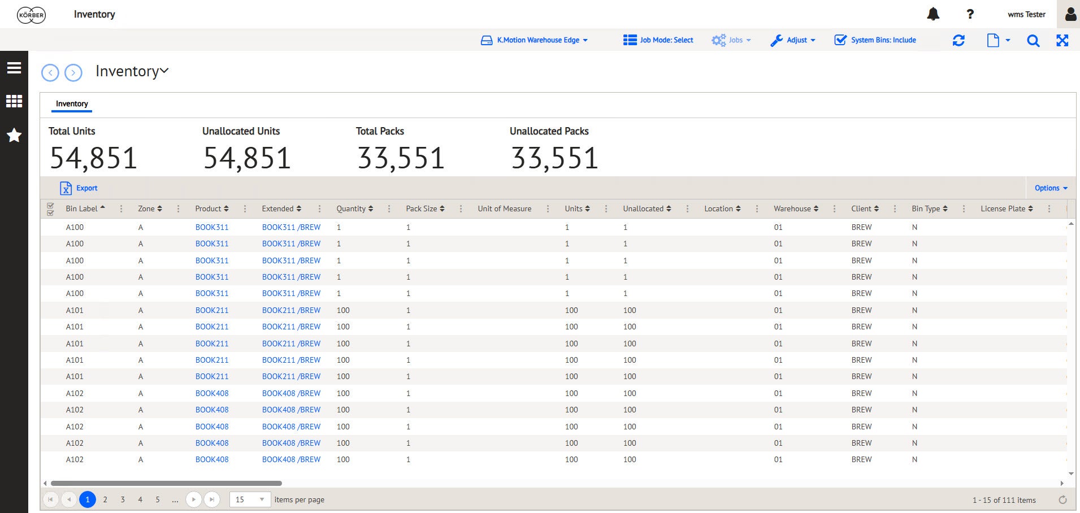This screenshot has height=513, width=1080.
Task: Open the grid Options menu
Action: click(1051, 188)
